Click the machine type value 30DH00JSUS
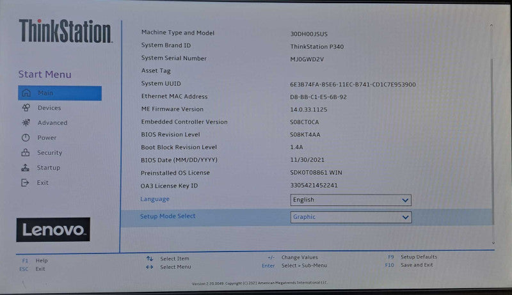This screenshot has height=295, width=512. [x=309, y=34]
